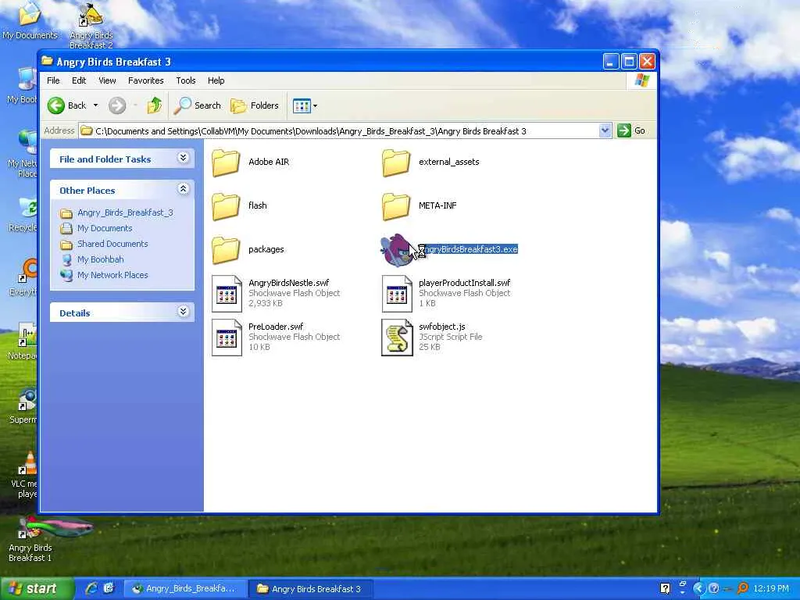Viewport: 800px width, 600px height.
Task: Select the PreLoader.swf file icon
Action: click(x=227, y=337)
